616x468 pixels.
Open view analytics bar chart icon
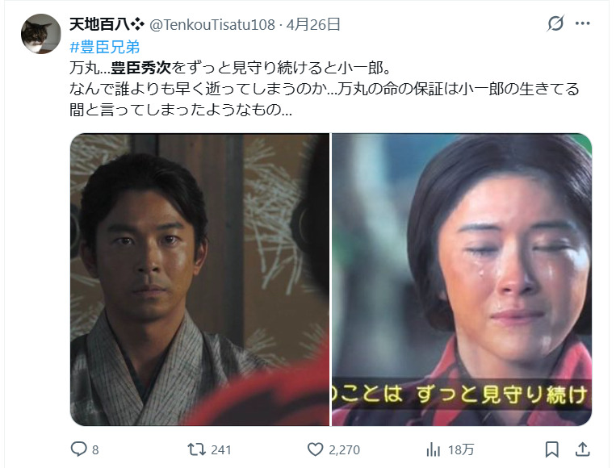434,449
